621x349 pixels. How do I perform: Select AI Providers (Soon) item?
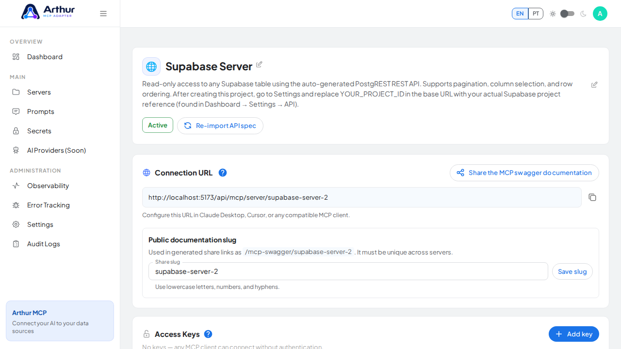coord(60,150)
